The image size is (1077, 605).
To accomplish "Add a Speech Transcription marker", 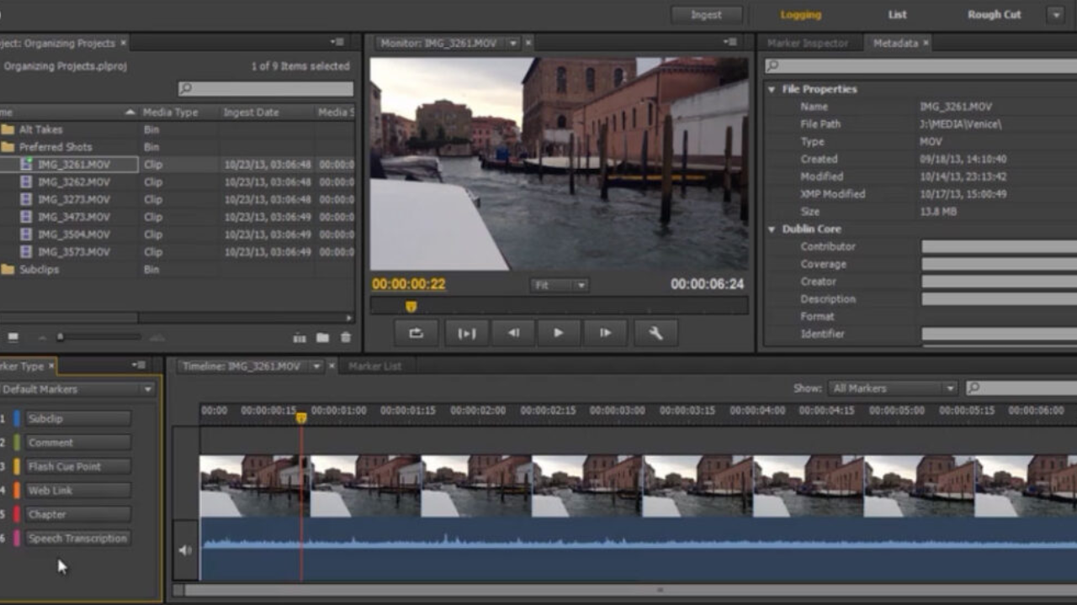I will [77, 539].
